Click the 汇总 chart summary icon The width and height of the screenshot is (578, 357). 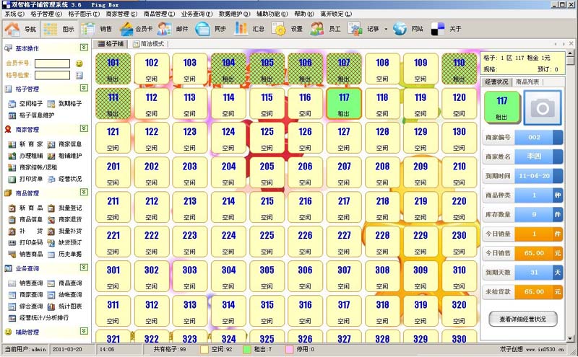pos(241,29)
